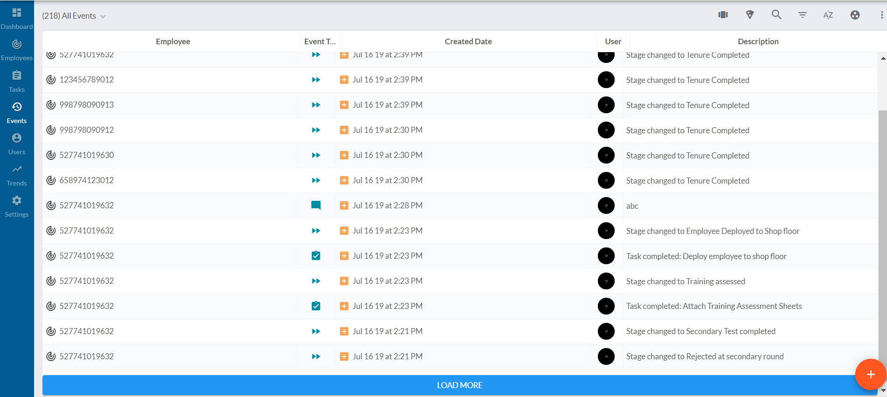
Task: Click 'Task completed: Deploy employee to shop floor'
Action: click(706, 256)
